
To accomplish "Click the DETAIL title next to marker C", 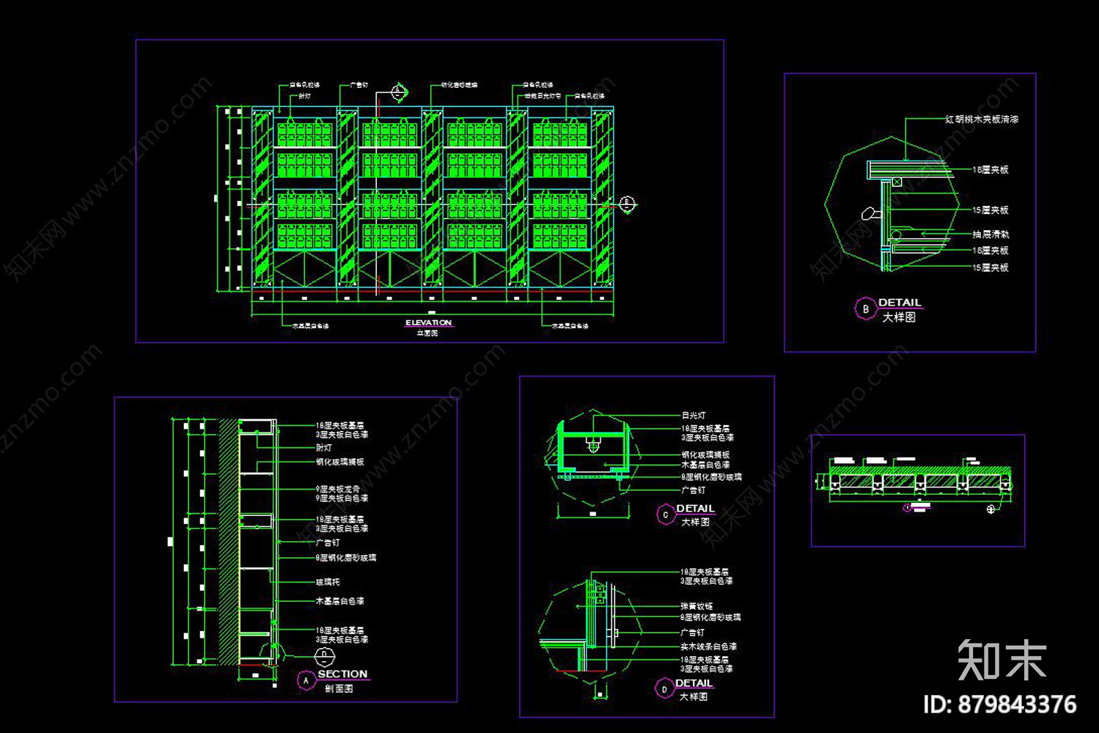I will pos(695,508).
